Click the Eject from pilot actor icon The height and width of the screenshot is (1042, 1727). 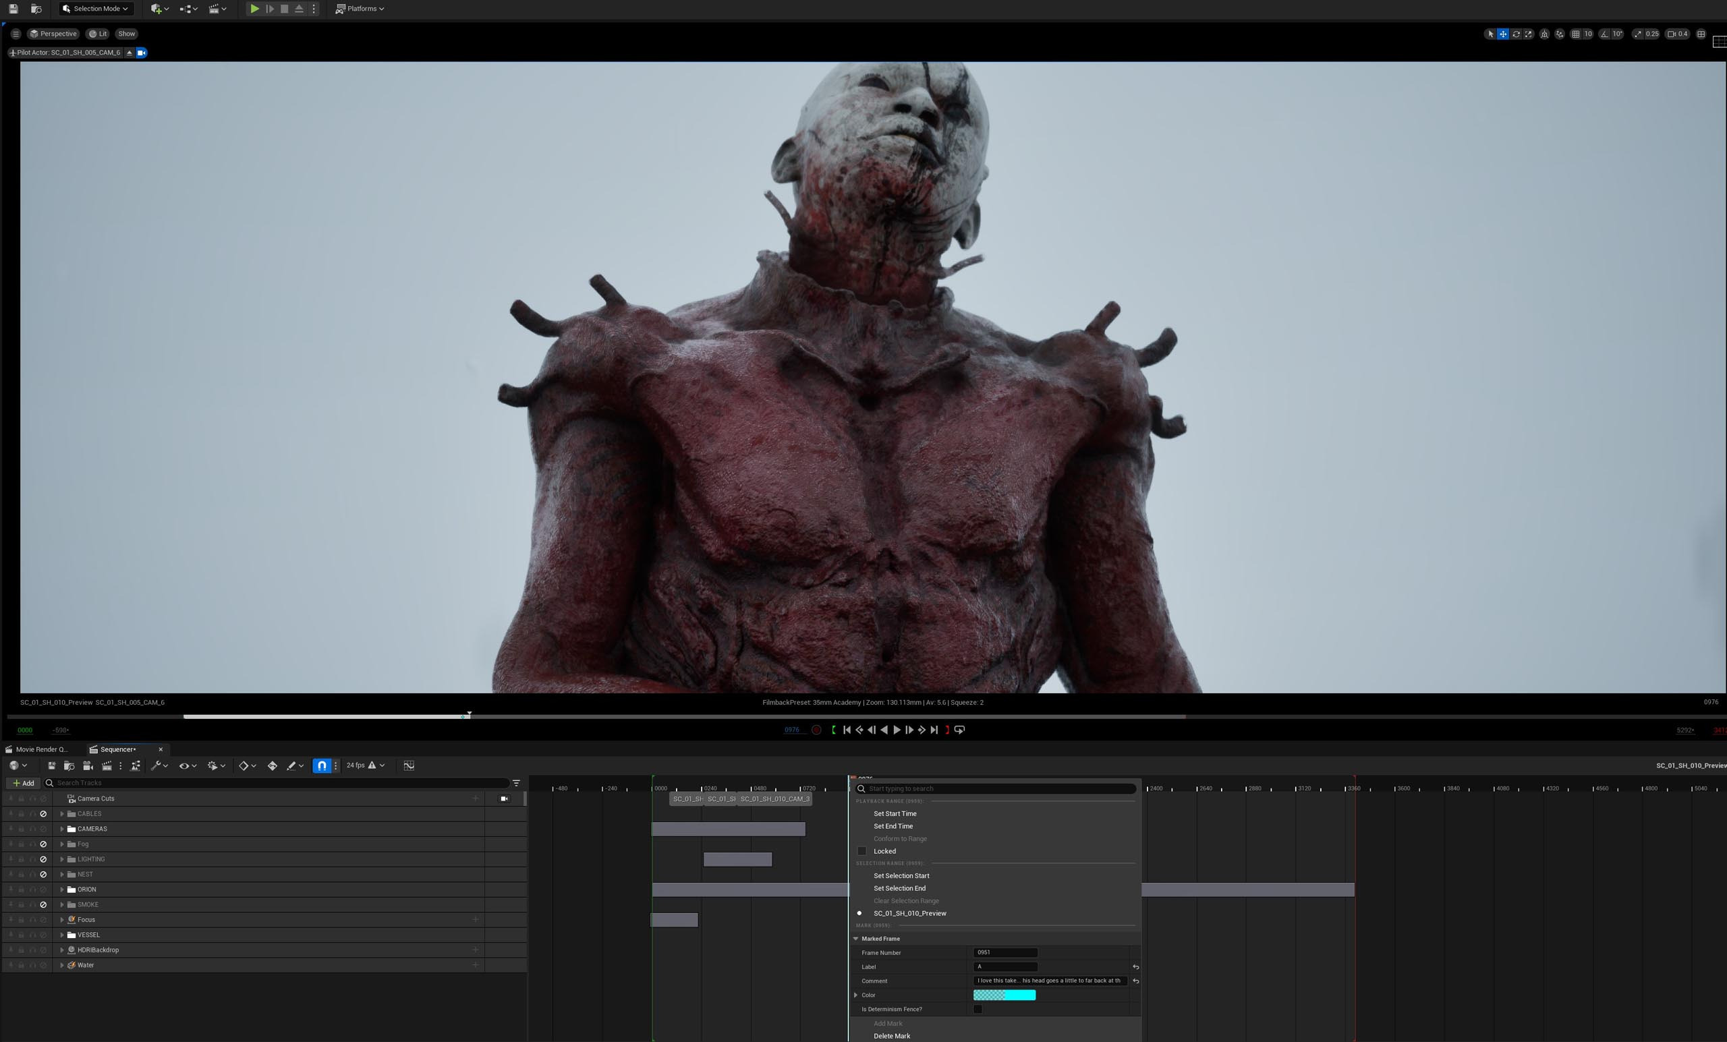[129, 53]
